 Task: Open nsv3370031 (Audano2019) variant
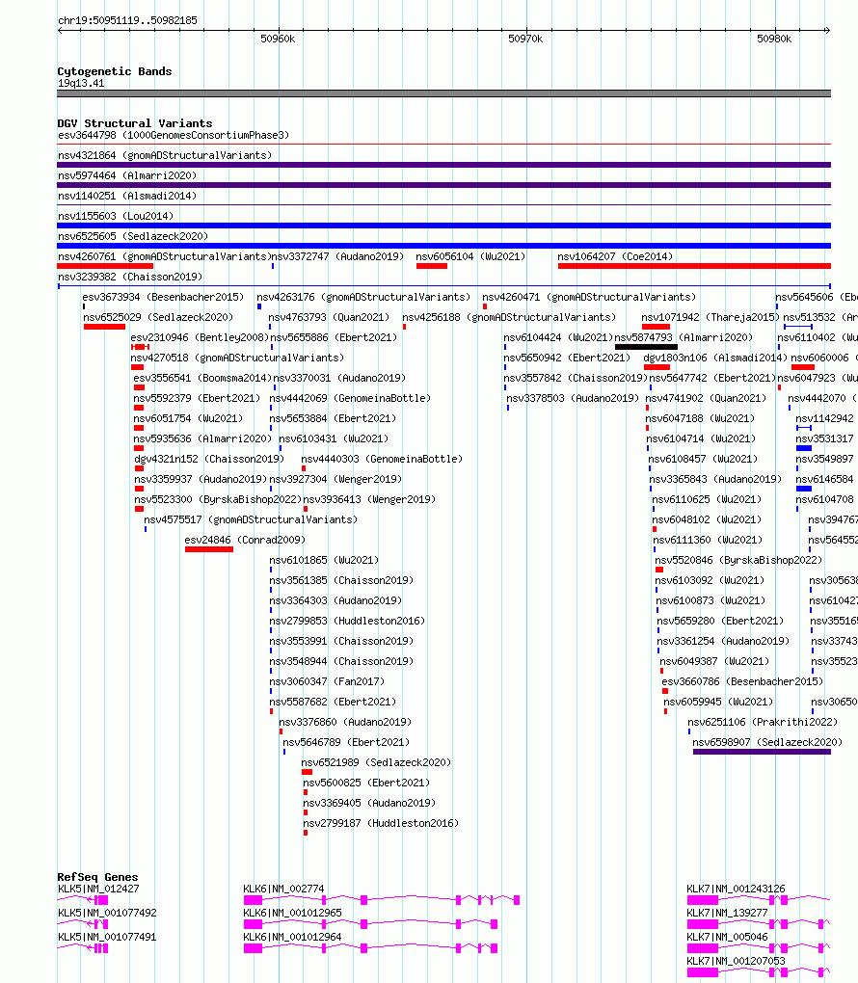(339, 378)
